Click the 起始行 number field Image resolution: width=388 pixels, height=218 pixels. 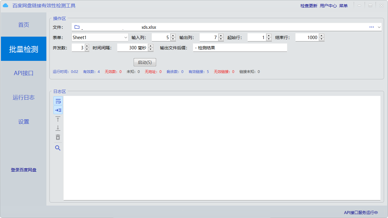click(257, 38)
